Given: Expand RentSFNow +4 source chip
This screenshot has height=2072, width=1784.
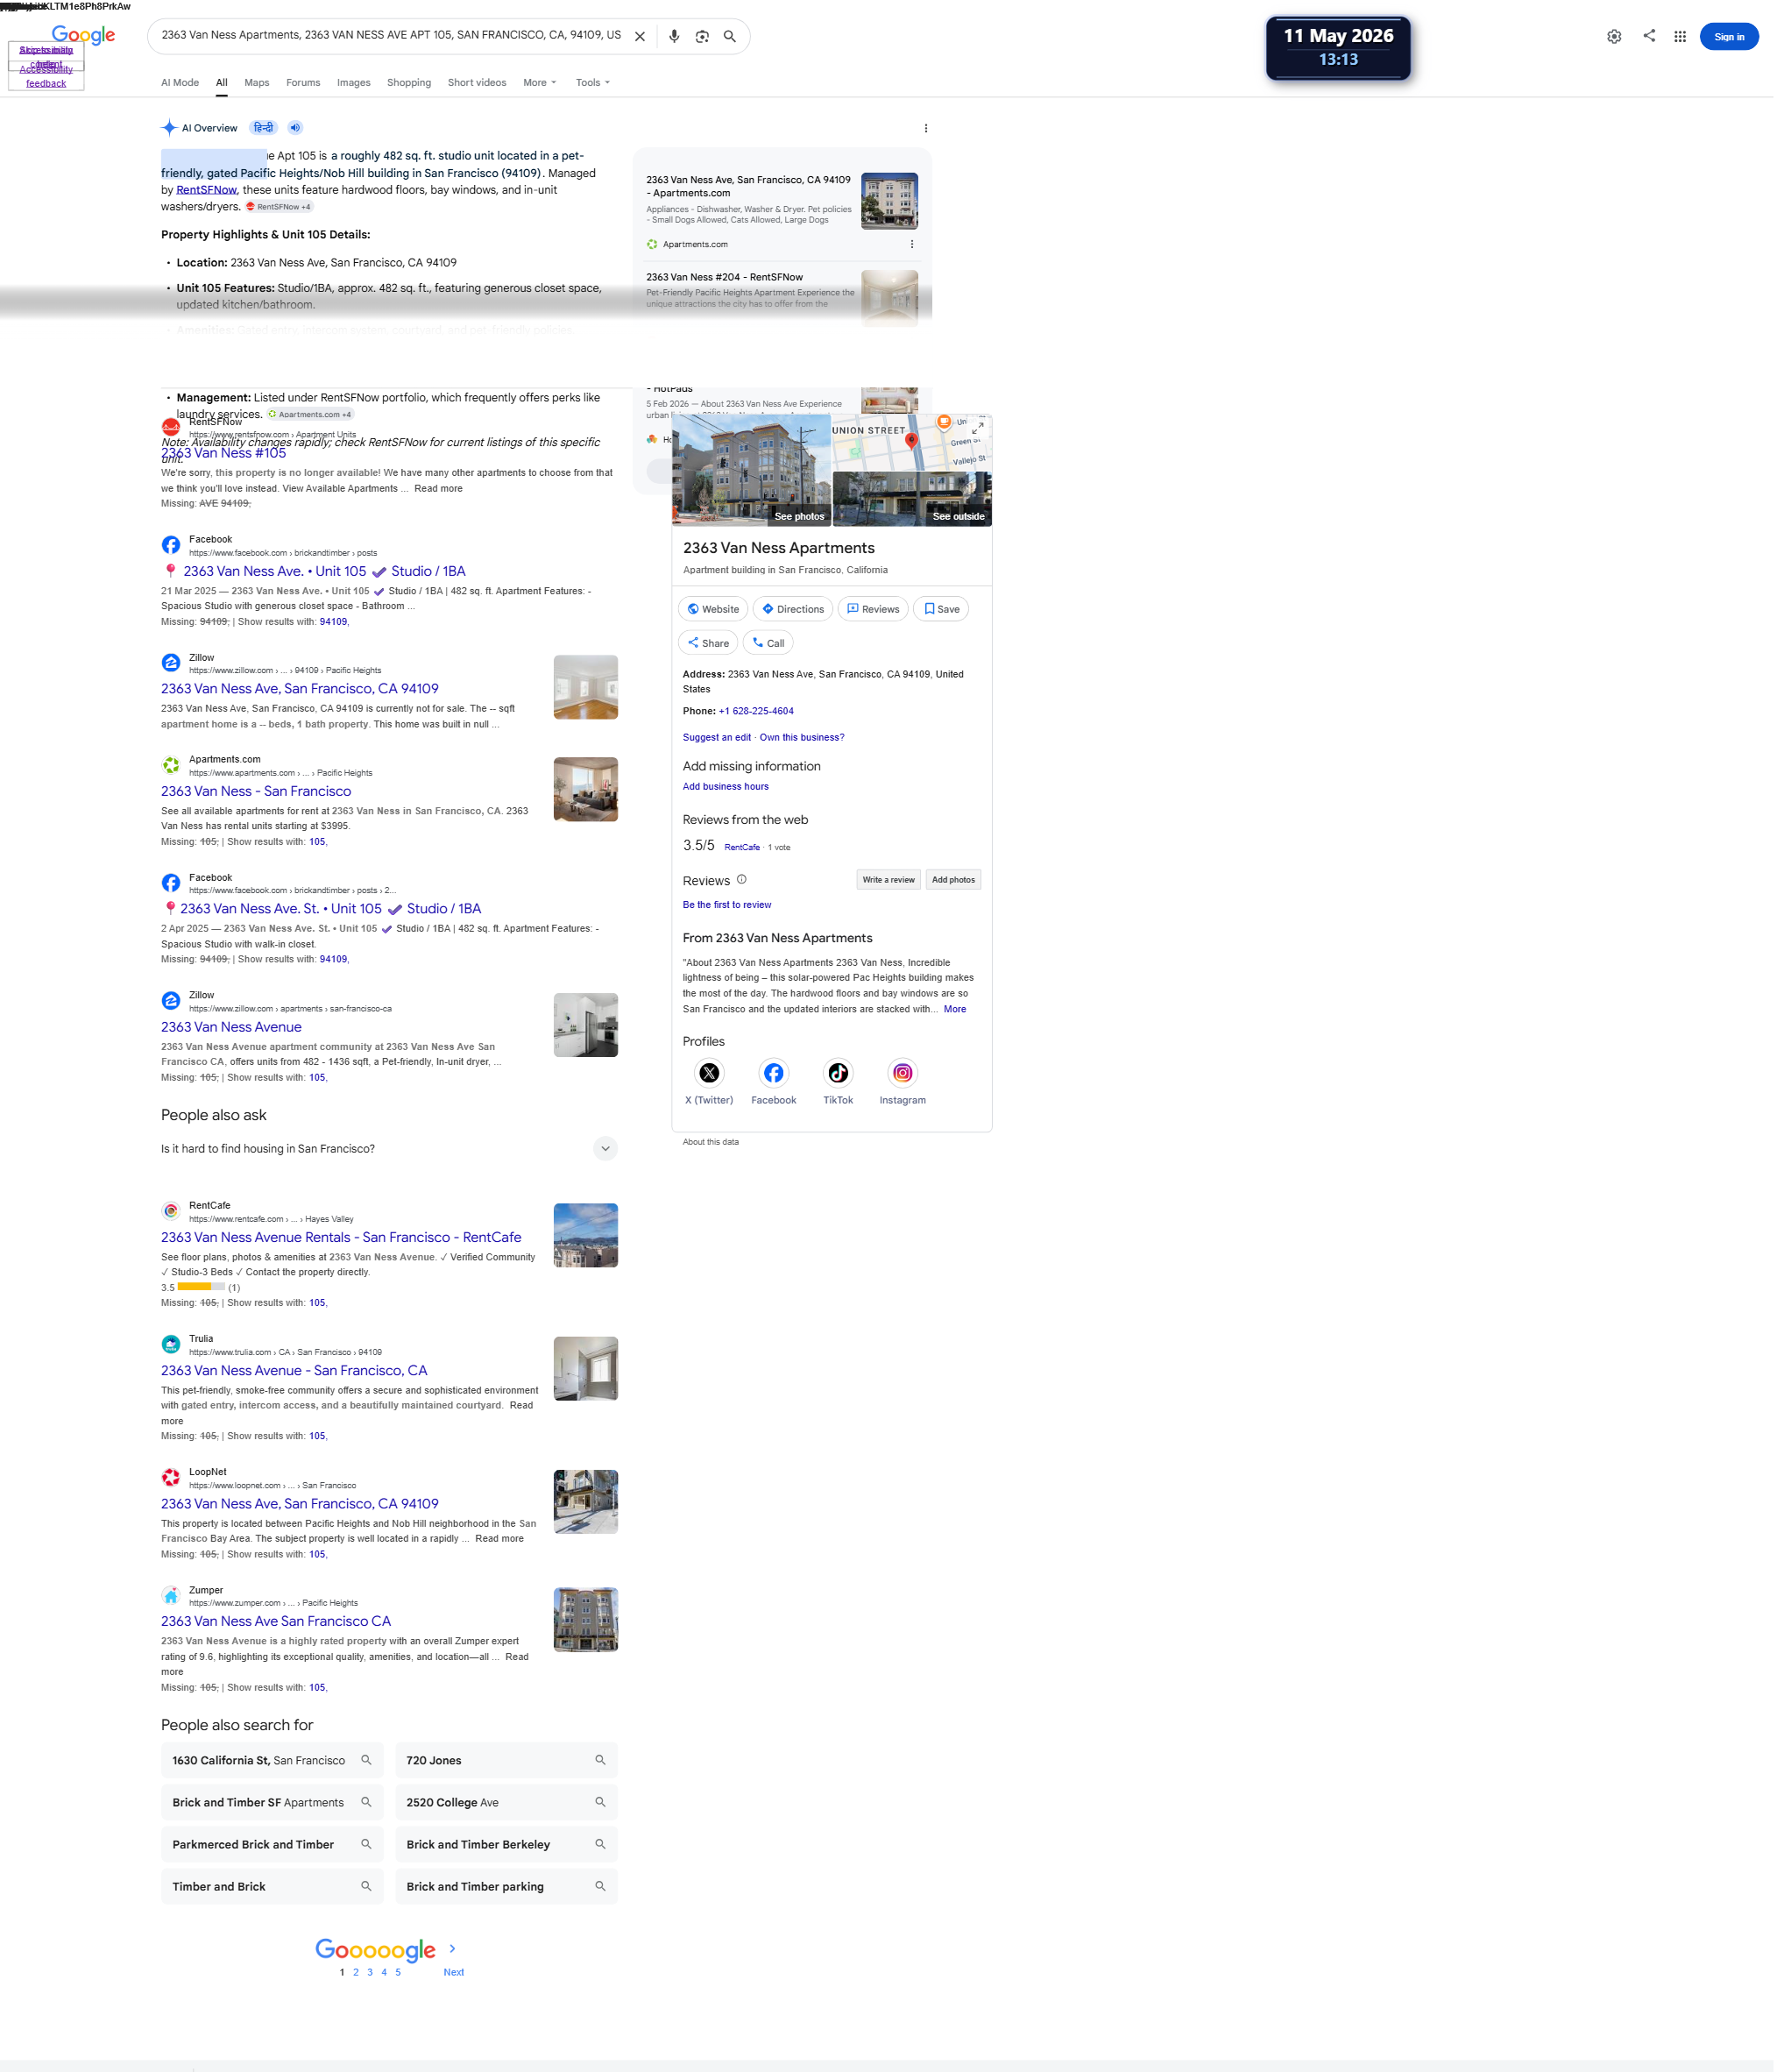Looking at the screenshot, I should point(280,208).
